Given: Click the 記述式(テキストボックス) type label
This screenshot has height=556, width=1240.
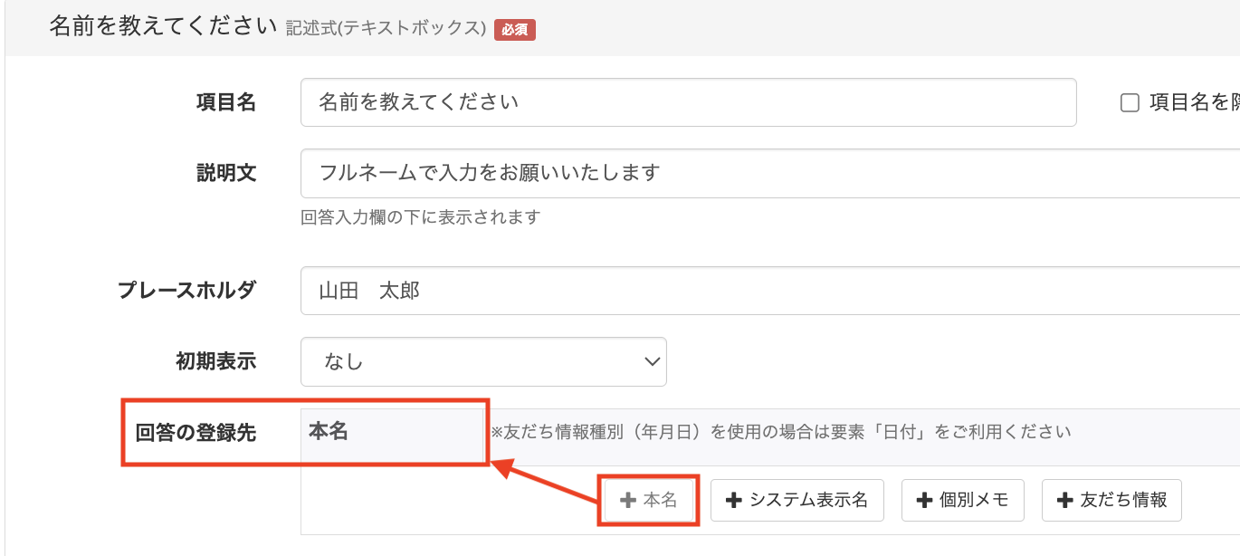Looking at the screenshot, I should 386,29.
